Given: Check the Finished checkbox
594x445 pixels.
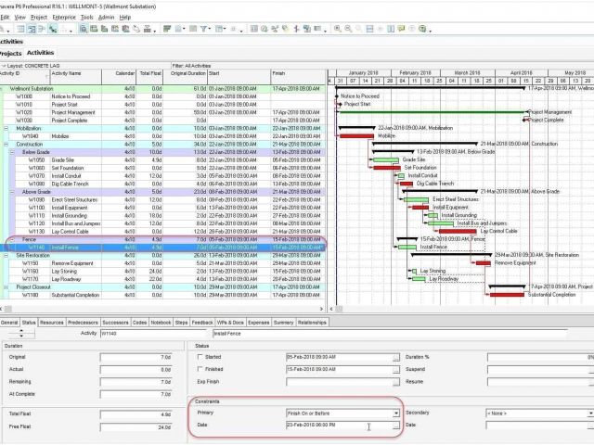Looking at the screenshot, I should coord(200,369).
